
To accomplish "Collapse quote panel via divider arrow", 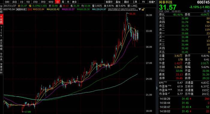I will pos(157,88).
